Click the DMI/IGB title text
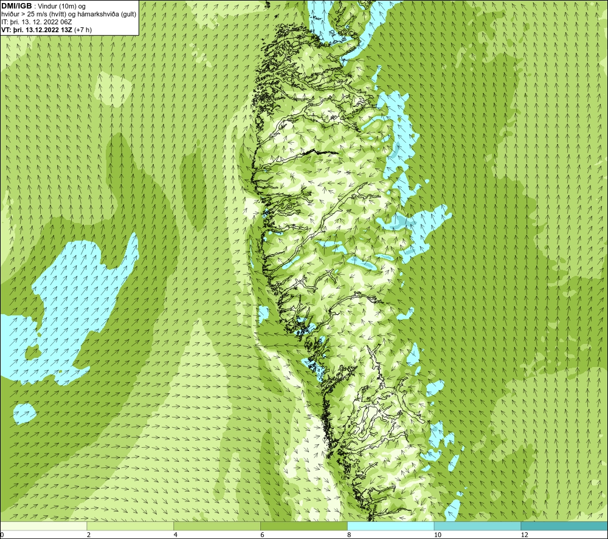Image resolution: width=608 pixels, height=539 pixels. 16,6
